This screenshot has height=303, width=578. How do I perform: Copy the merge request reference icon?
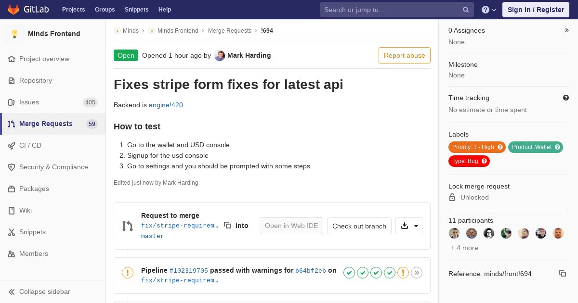tap(563, 273)
